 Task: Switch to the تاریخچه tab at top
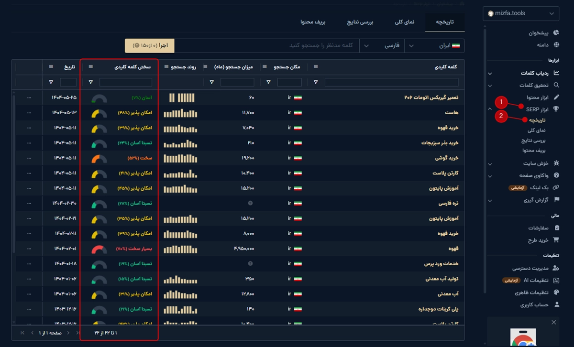[x=445, y=22]
